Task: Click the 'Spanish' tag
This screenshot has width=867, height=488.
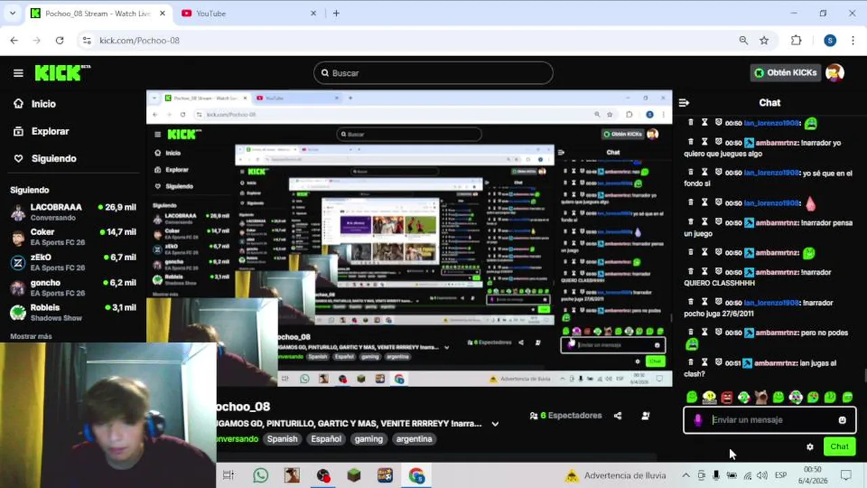Action: point(282,439)
